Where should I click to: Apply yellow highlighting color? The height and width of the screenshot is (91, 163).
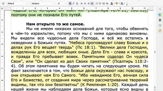click(x=117, y=4)
